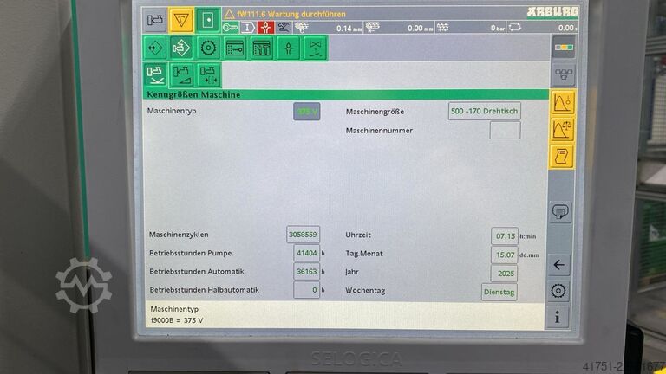Click the Maschinentyp 375 V field
Viewport: 666px width, 374px height.
[307, 112]
